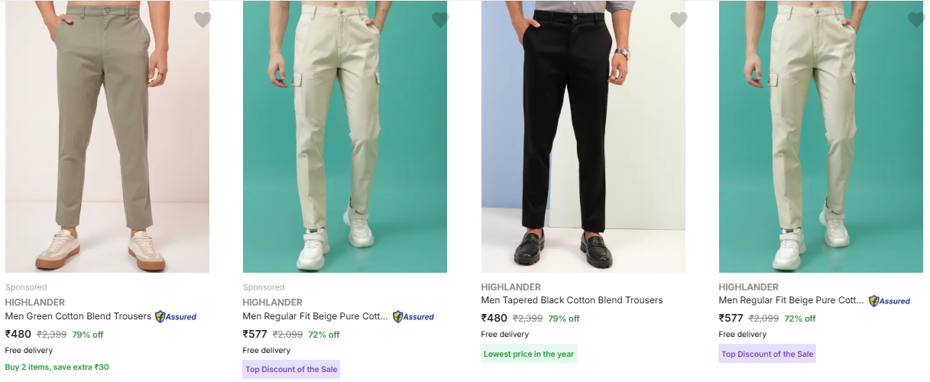Screen dimensions: 930x382
Task: Click the Assured badge on the sponsored beige trousers
Action: (x=413, y=316)
